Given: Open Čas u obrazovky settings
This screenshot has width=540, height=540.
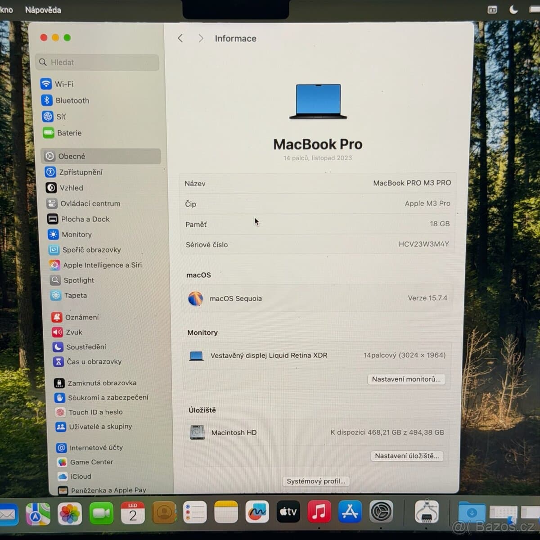Looking at the screenshot, I should (88, 361).
